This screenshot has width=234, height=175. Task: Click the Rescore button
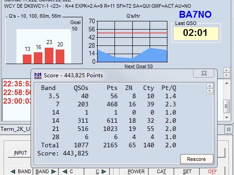[197, 159]
